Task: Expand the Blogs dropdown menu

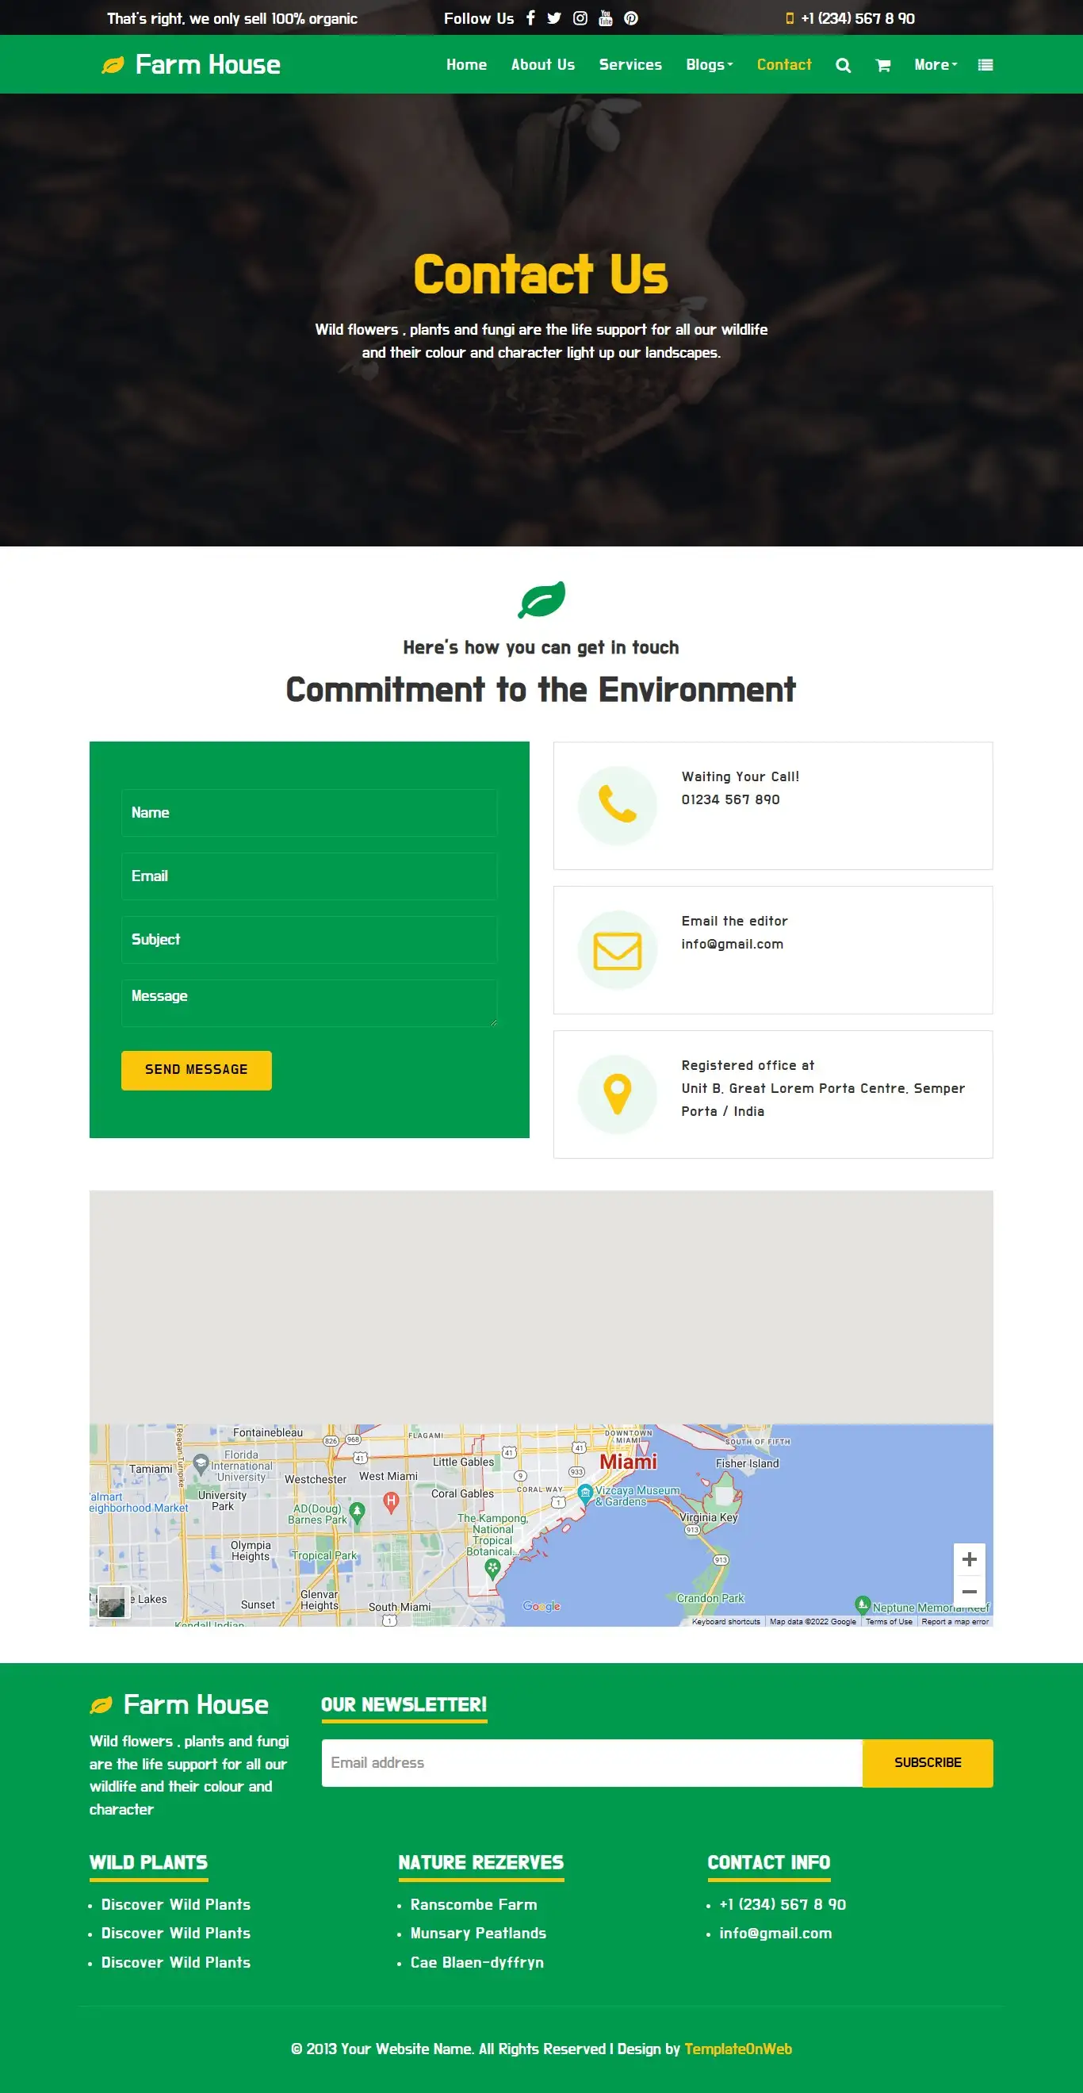Action: pos(710,65)
